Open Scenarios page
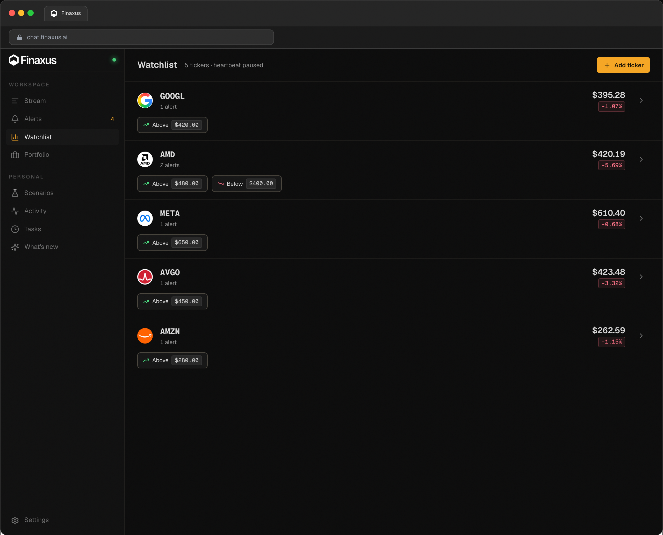Viewport: 663px width, 535px height. click(62, 193)
